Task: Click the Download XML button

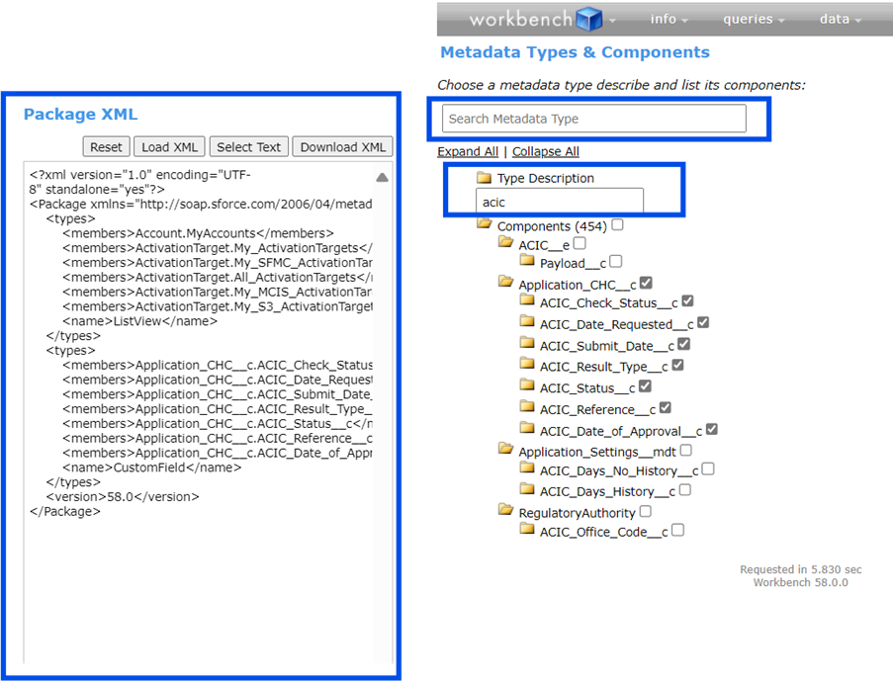Action: click(343, 147)
